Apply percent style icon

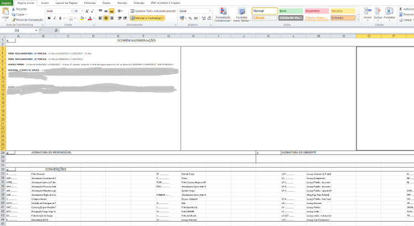(190, 18)
